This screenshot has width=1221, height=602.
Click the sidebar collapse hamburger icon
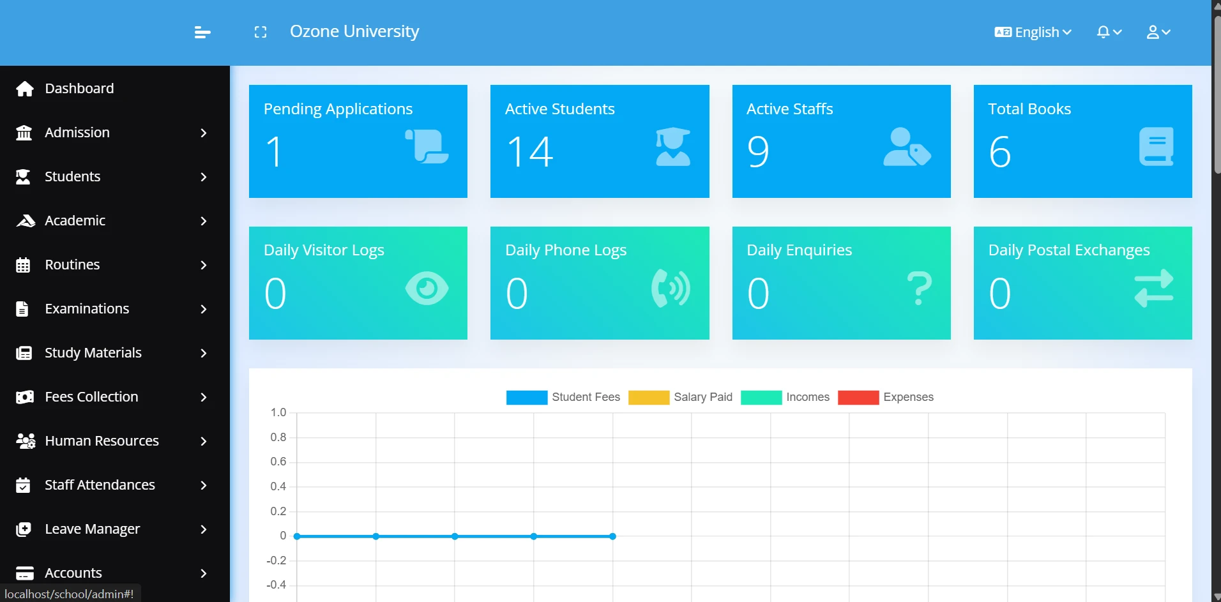(x=202, y=32)
